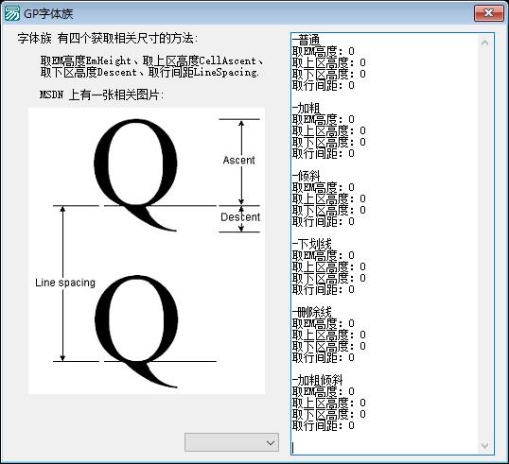Click the scrollbar up arrow
Image resolution: width=509 pixels, height=464 pixels.
(x=485, y=43)
